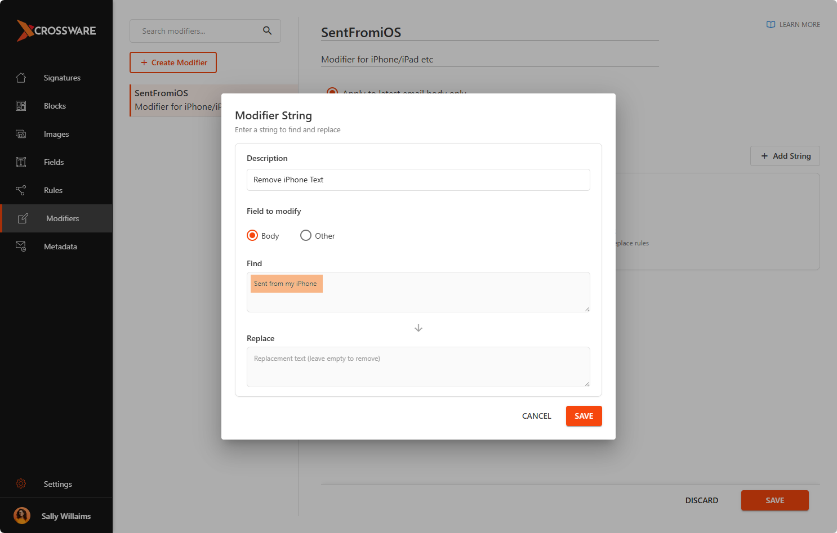Screen dimensions: 837x533
Task: Select the Other radio button
Action: click(306, 235)
